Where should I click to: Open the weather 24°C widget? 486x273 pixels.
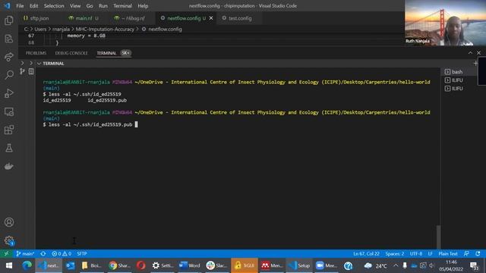pyautogui.click(x=376, y=265)
